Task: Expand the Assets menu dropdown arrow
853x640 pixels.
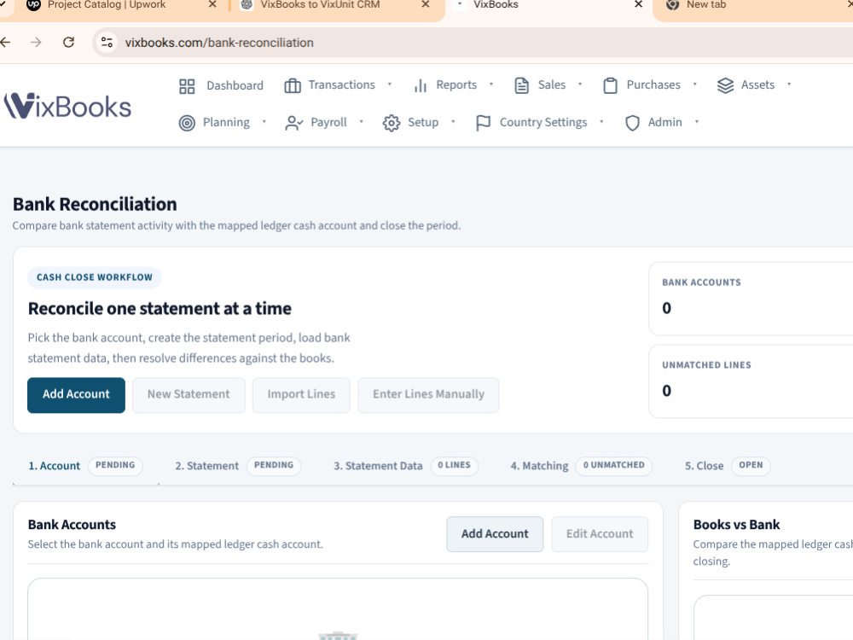Action: pos(789,84)
